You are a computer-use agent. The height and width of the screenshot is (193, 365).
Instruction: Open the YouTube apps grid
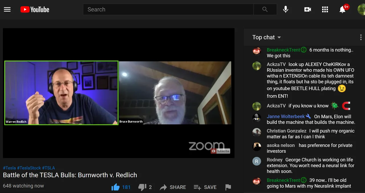(325, 9)
